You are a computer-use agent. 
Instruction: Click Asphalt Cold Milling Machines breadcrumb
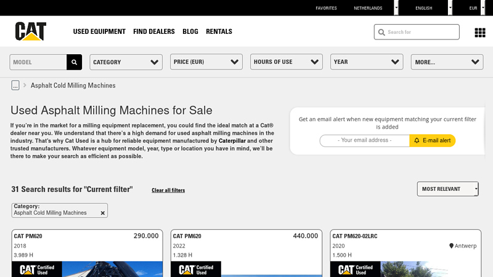(x=73, y=86)
